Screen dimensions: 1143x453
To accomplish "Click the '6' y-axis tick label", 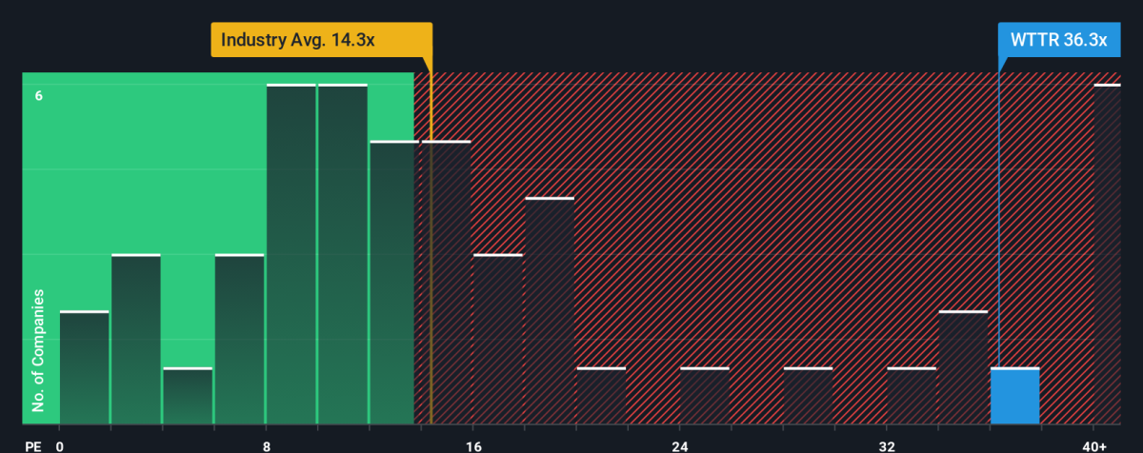I will pyautogui.click(x=39, y=95).
